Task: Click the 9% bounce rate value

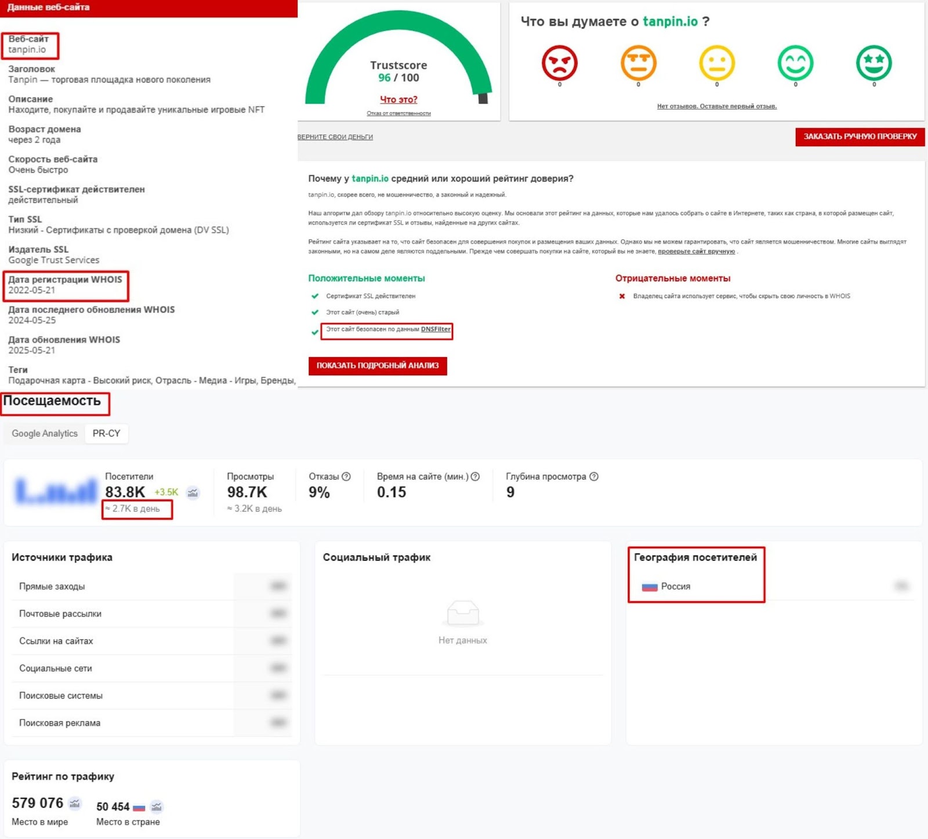Action: tap(319, 492)
